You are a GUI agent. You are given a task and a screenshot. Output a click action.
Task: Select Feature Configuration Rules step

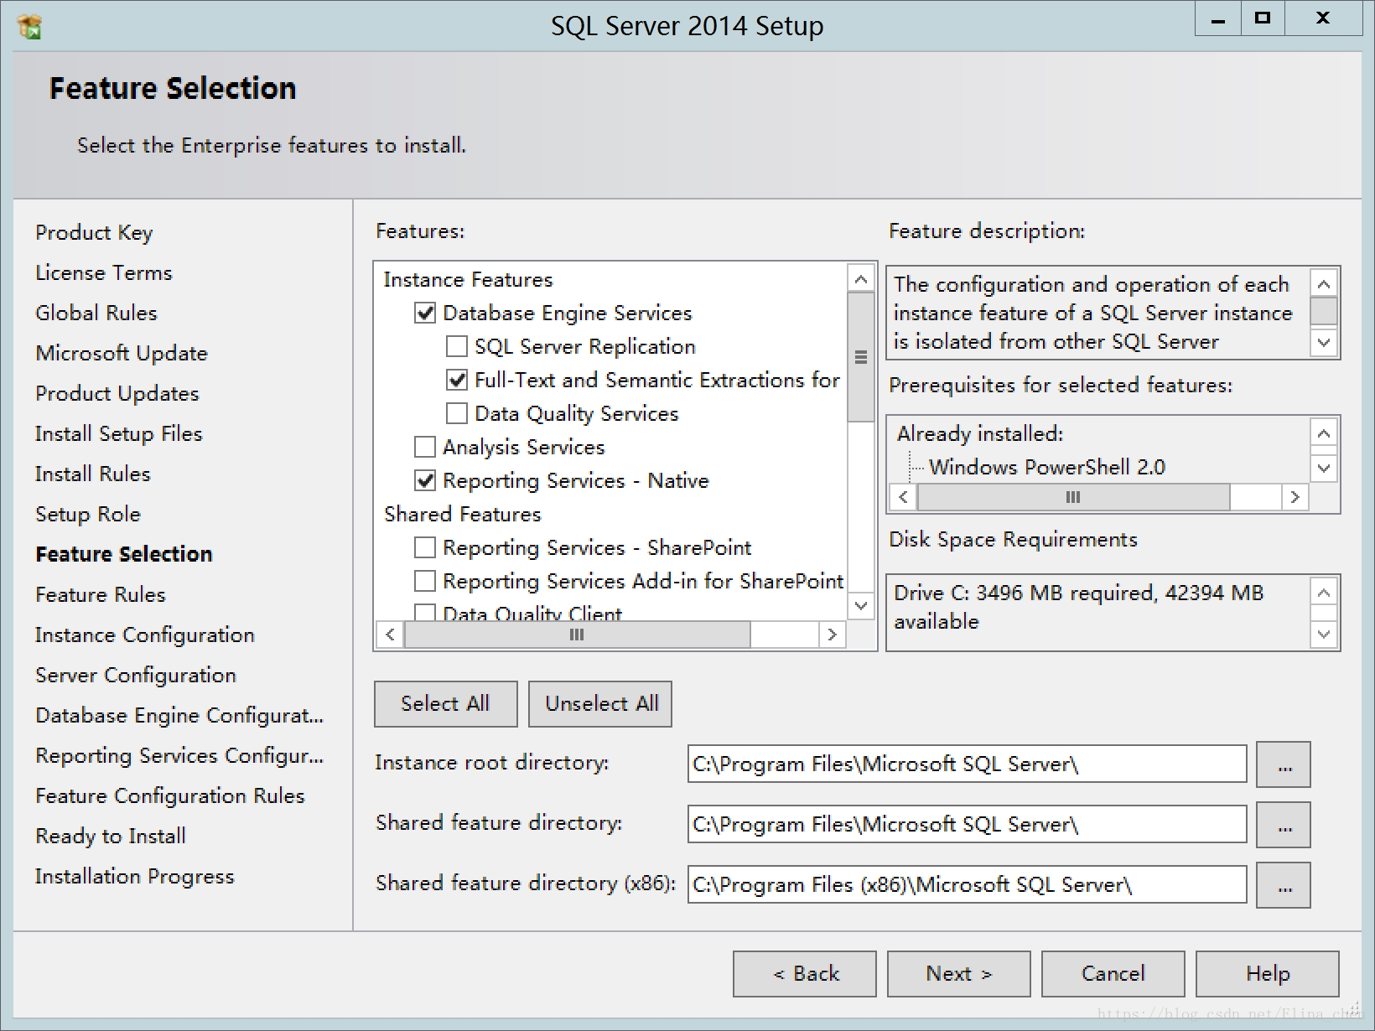pos(170,796)
